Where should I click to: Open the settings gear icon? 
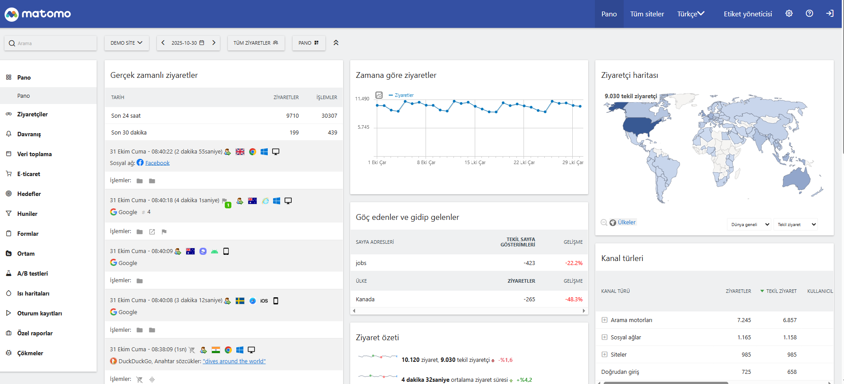(789, 14)
